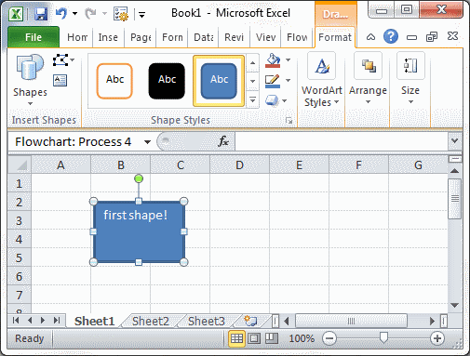Viewport: 470px width, 356px height.
Task: Click inside the formula bar input
Action: (342, 141)
